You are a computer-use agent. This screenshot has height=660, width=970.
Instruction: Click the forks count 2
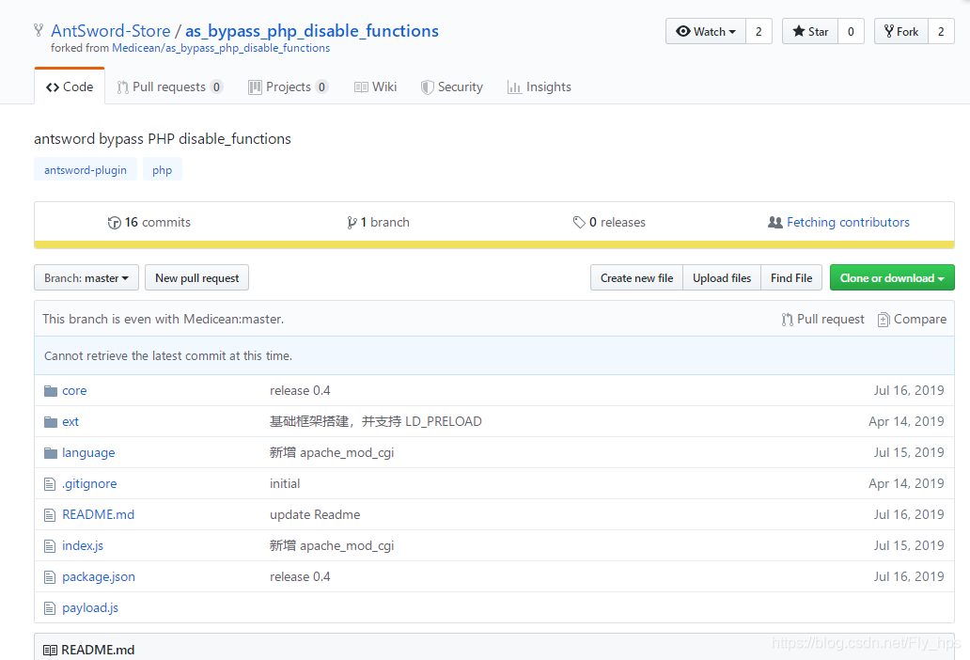[941, 32]
